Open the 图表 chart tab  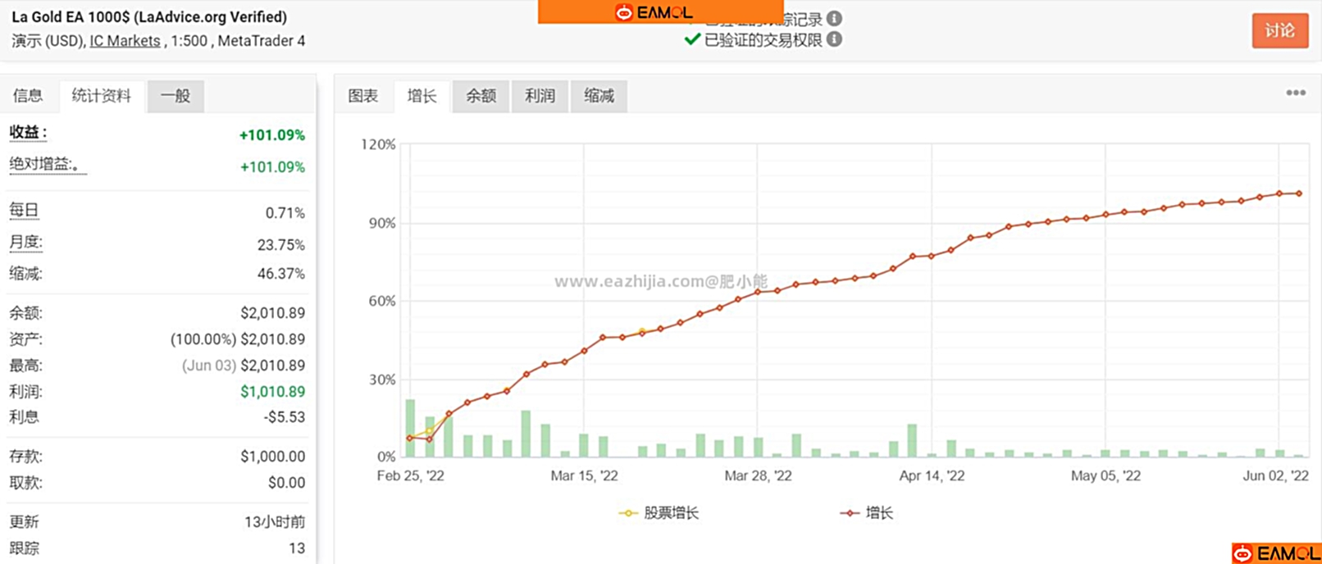tap(363, 96)
